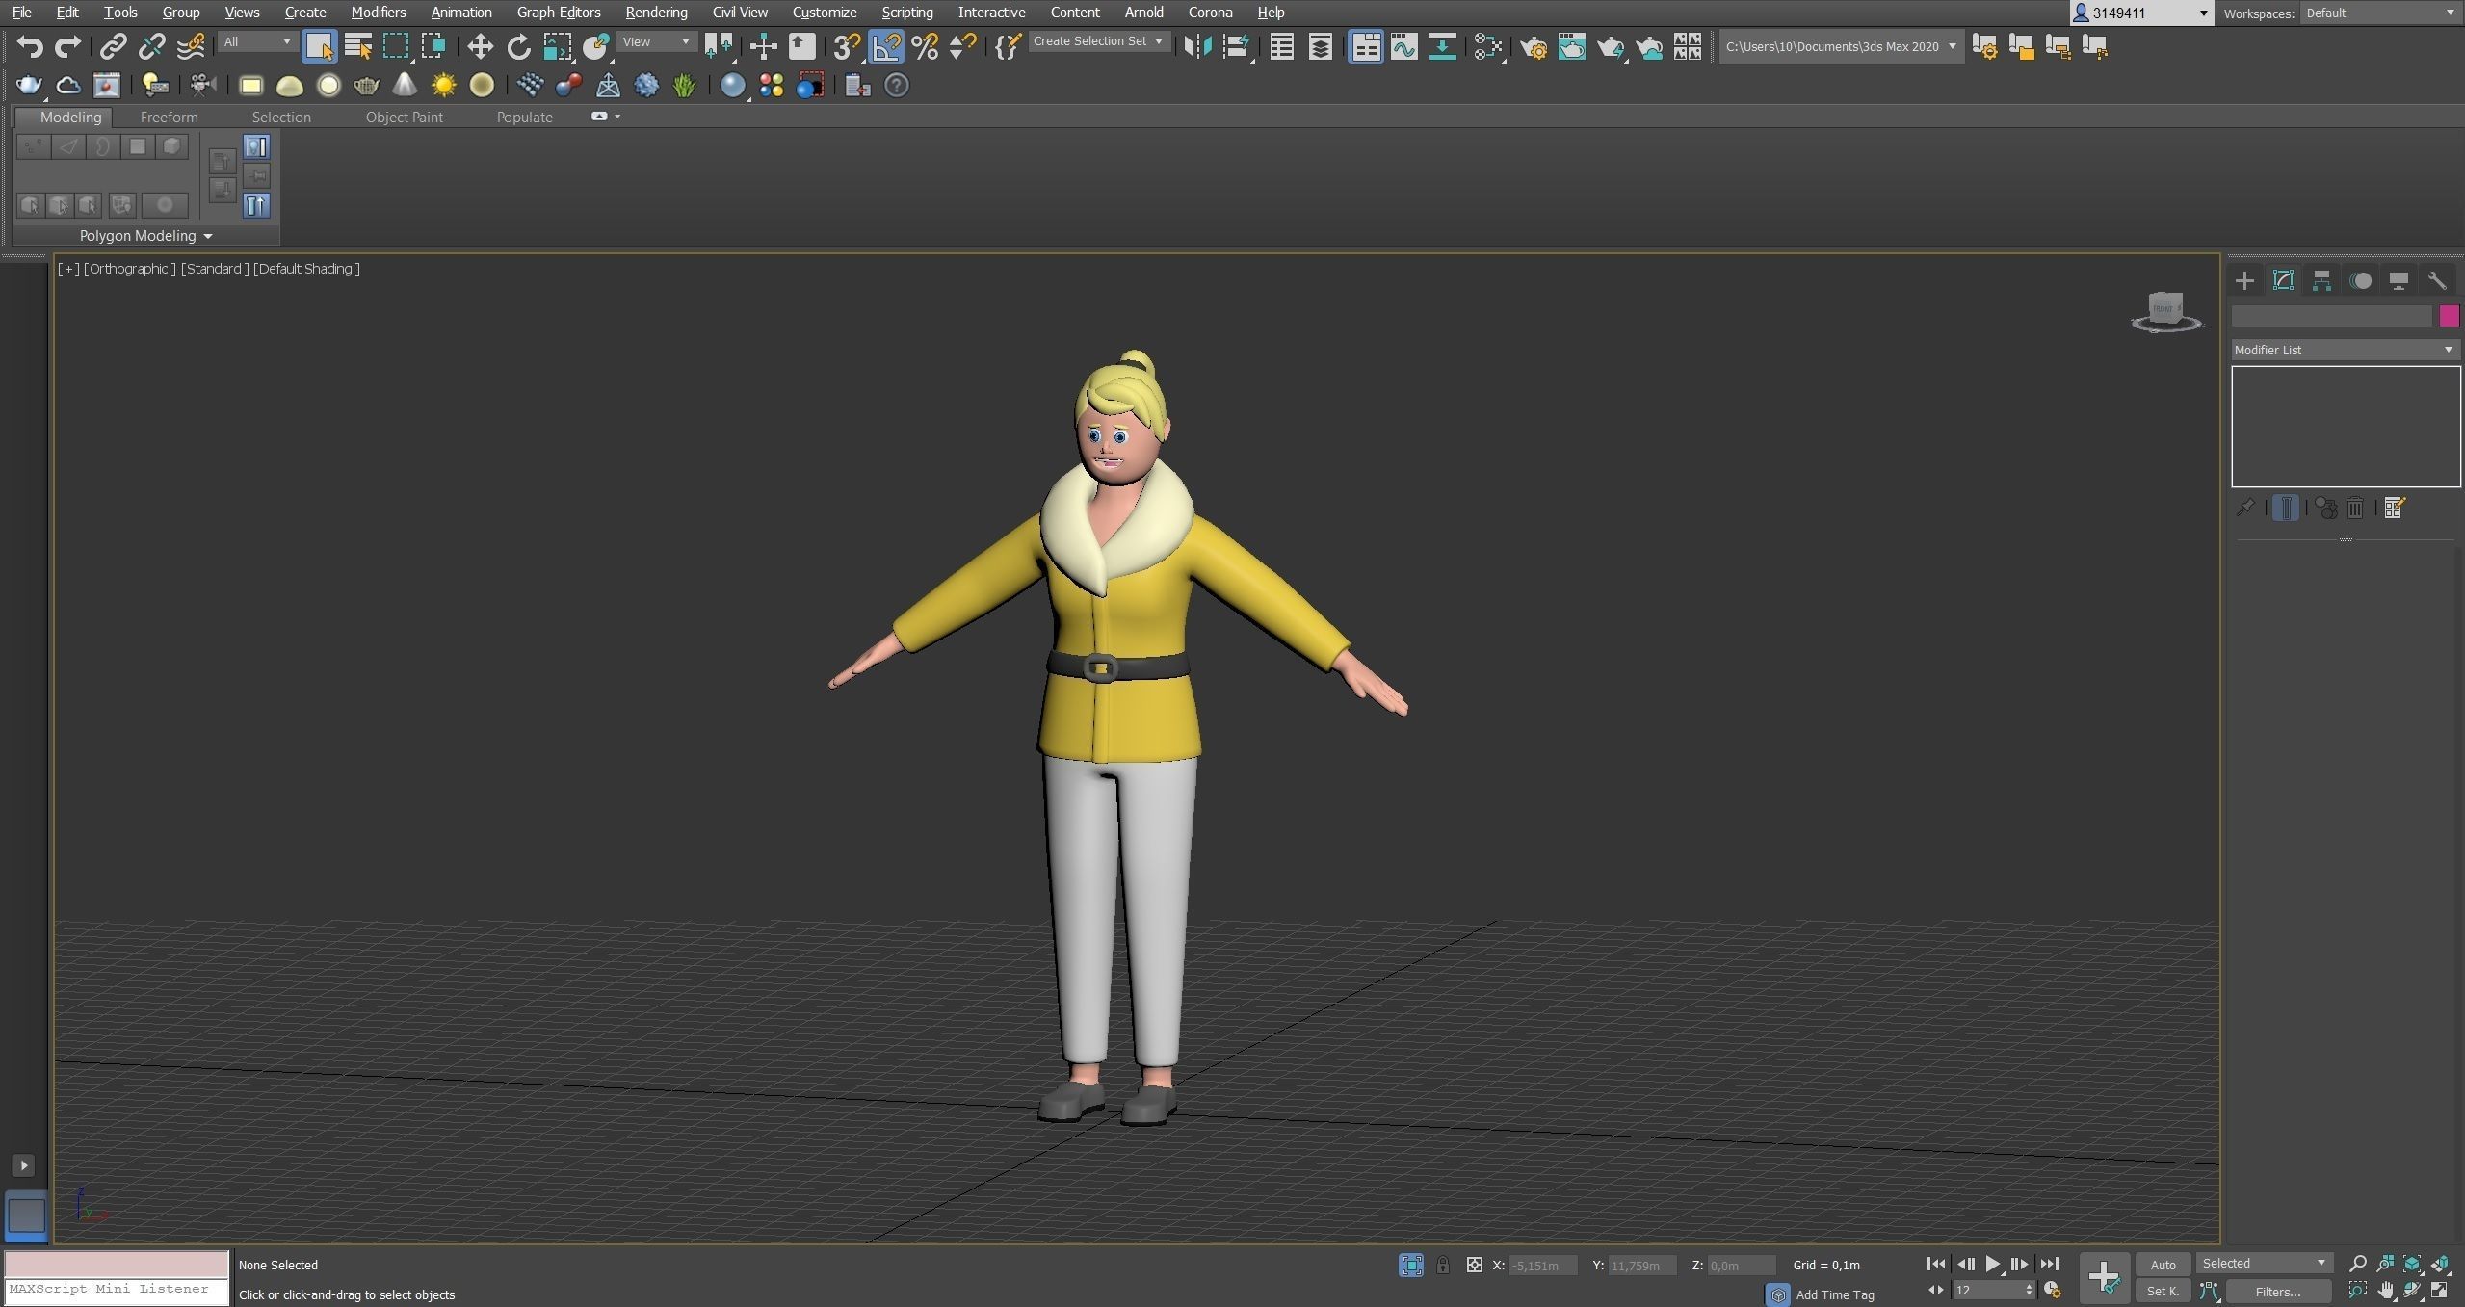Switch to Hierarchy command panel tab
The image size is (2465, 1307).
[2321, 280]
